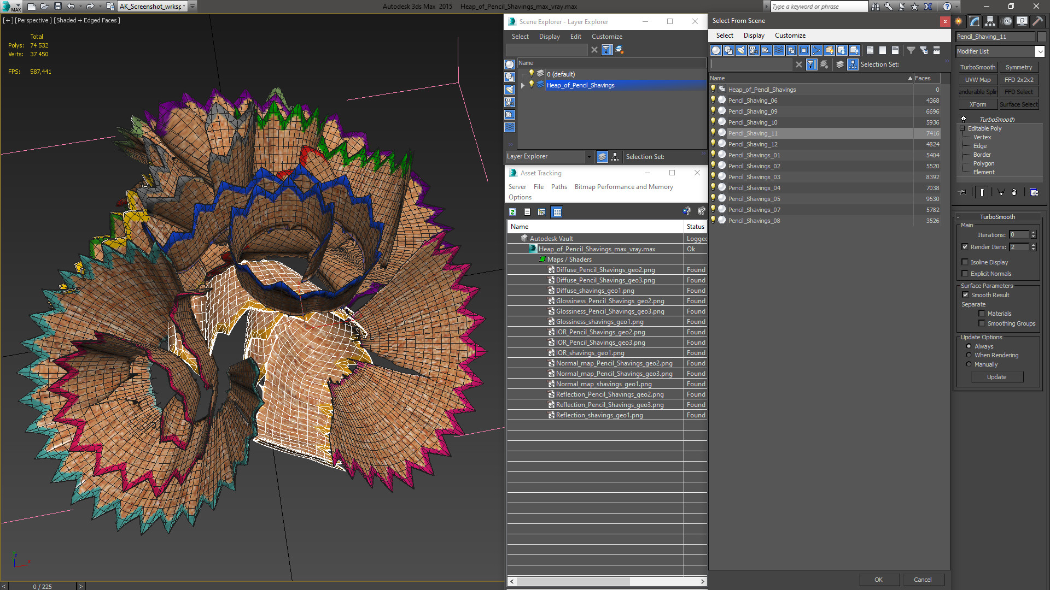Toggle Display Cameras filter in Select From Scene
1050x590 pixels.
click(754, 50)
